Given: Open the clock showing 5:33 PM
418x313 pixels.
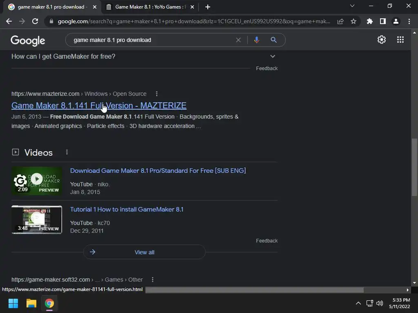Looking at the screenshot, I should 400,303.
